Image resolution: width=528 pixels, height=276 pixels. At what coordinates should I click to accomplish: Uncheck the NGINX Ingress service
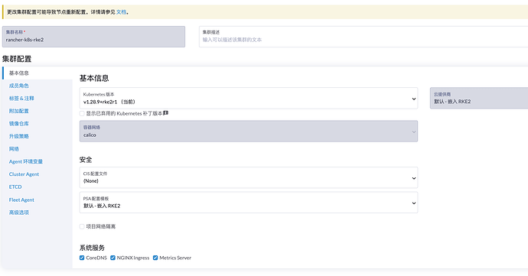112,258
